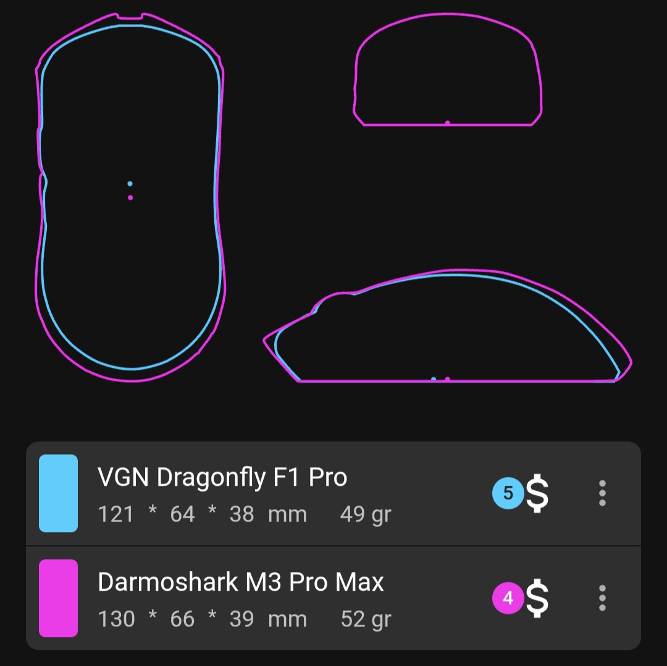This screenshot has width=667, height=666.
Task: Tap the blue price badge showing 5
Action: [508, 493]
